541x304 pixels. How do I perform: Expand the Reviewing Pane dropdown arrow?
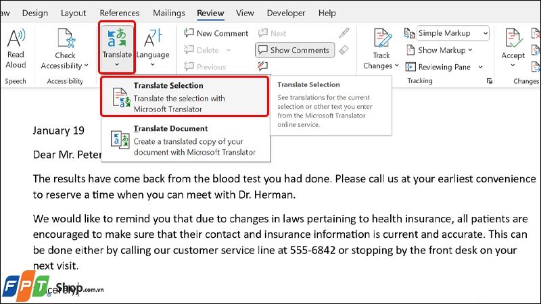pos(481,67)
